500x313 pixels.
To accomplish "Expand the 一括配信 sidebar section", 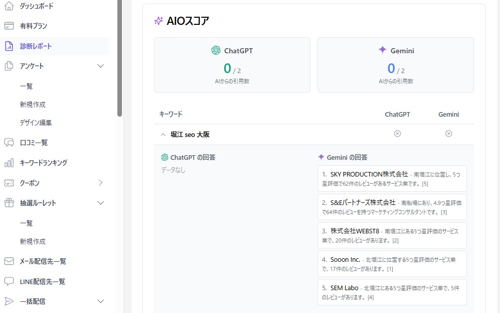I will coord(100,301).
